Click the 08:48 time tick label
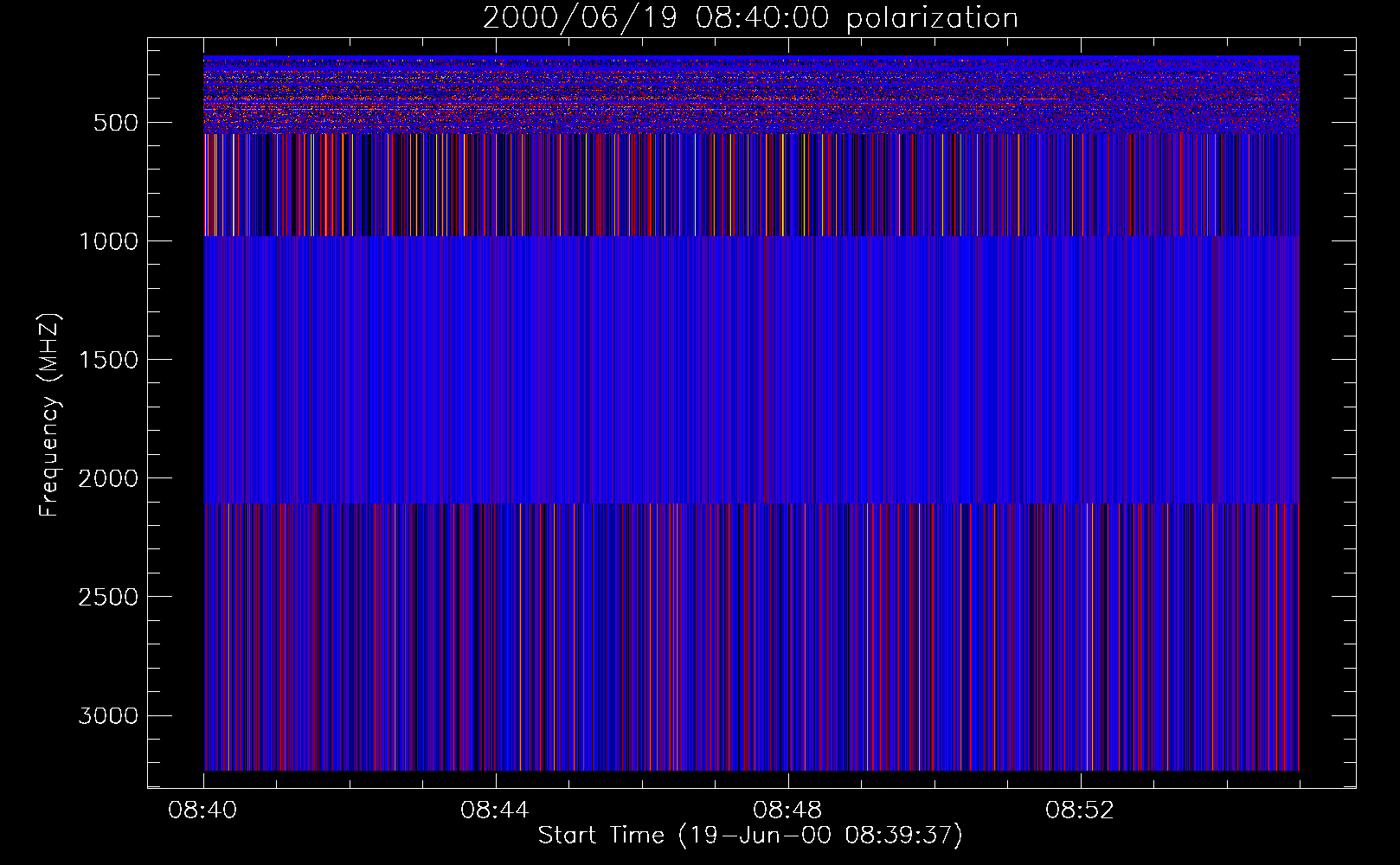 coord(787,811)
